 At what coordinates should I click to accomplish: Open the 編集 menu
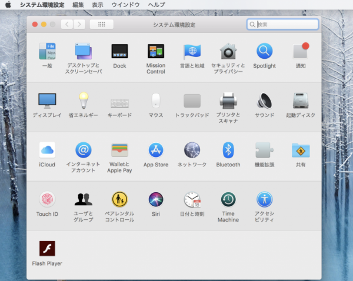click(78, 5)
